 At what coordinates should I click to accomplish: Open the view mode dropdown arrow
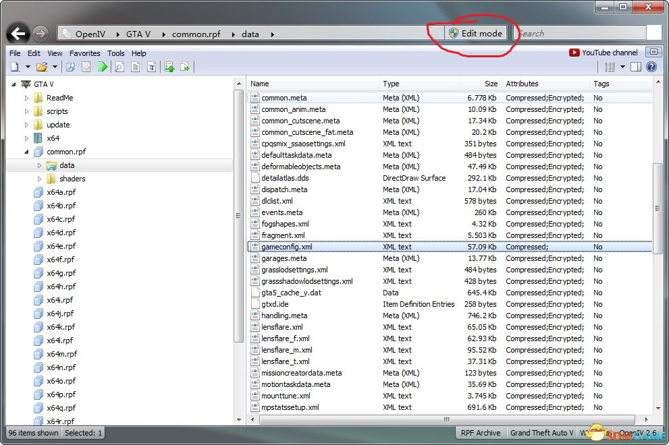tap(622, 67)
